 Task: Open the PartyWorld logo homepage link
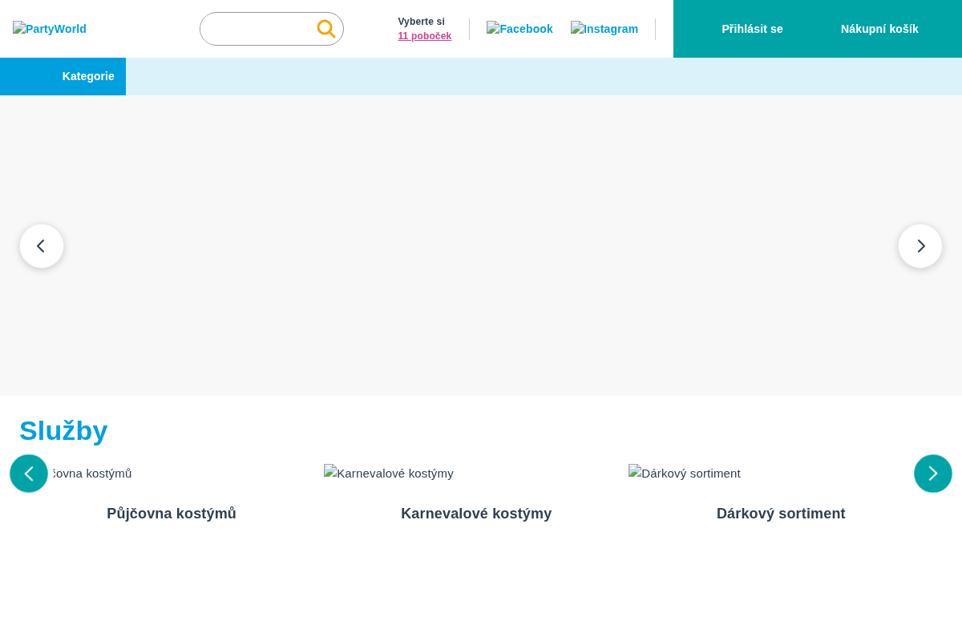[50, 29]
